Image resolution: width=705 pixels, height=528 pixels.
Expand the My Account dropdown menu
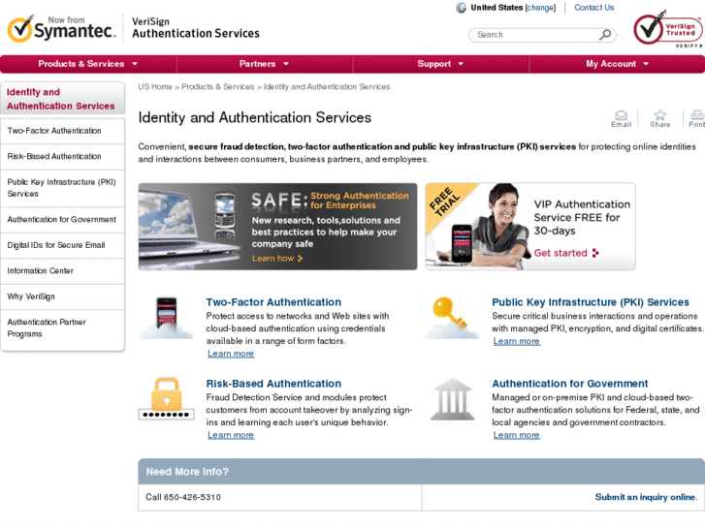pyautogui.click(x=617, y=64)
